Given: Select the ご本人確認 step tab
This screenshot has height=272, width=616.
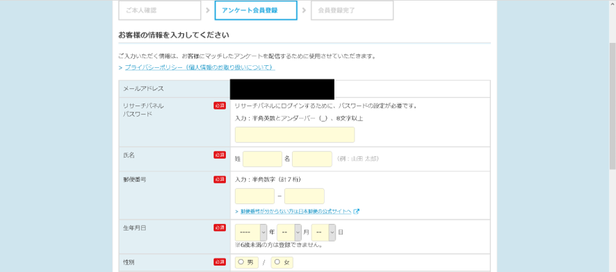Looking at the screenshot, I should pyautogui.click(x=160, y=10).
